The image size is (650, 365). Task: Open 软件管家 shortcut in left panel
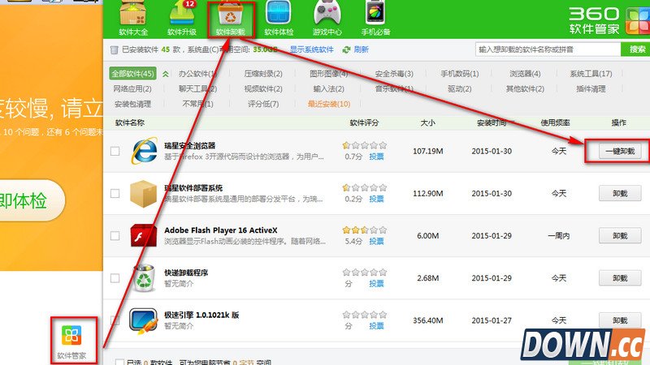coord(71,341)
